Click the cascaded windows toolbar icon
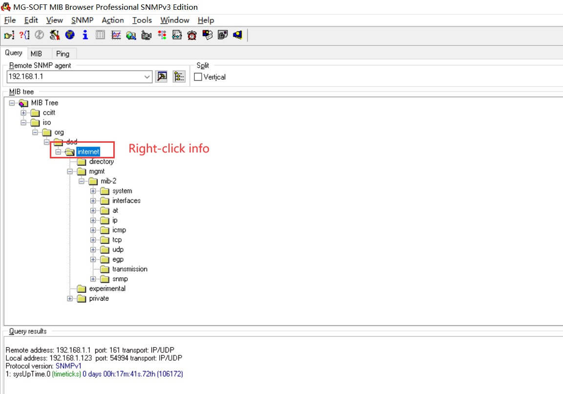563x394 pixels. tap(223, 35)
